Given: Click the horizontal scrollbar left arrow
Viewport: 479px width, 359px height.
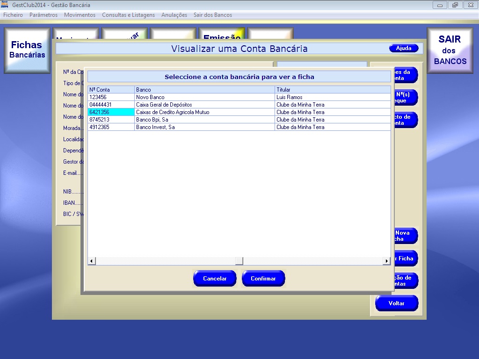Looking at the screenshot, I should [x=92, y=261].
